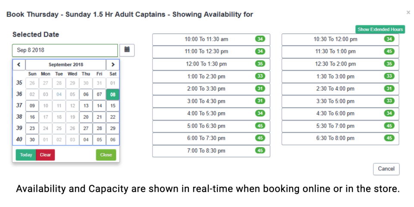Cancel the booking dialog
The height and width of the screenshot is (207, 414).
pos(386,169)
